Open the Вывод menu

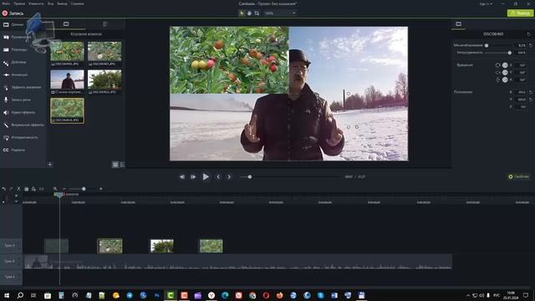pos(62,3)
